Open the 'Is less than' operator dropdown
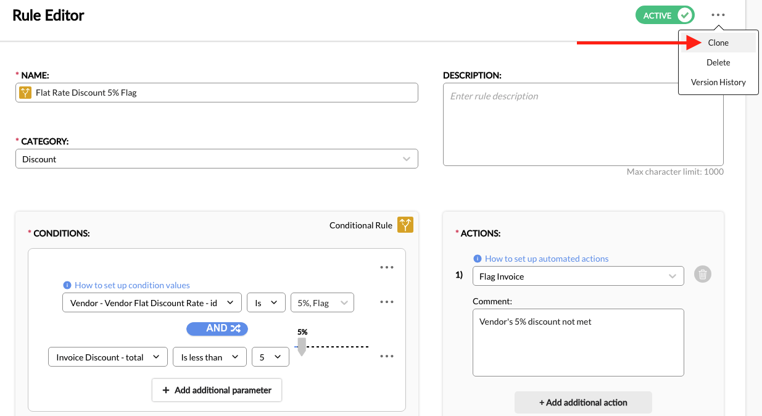Viewport: 762px width, 416px height. coord(209,357)
